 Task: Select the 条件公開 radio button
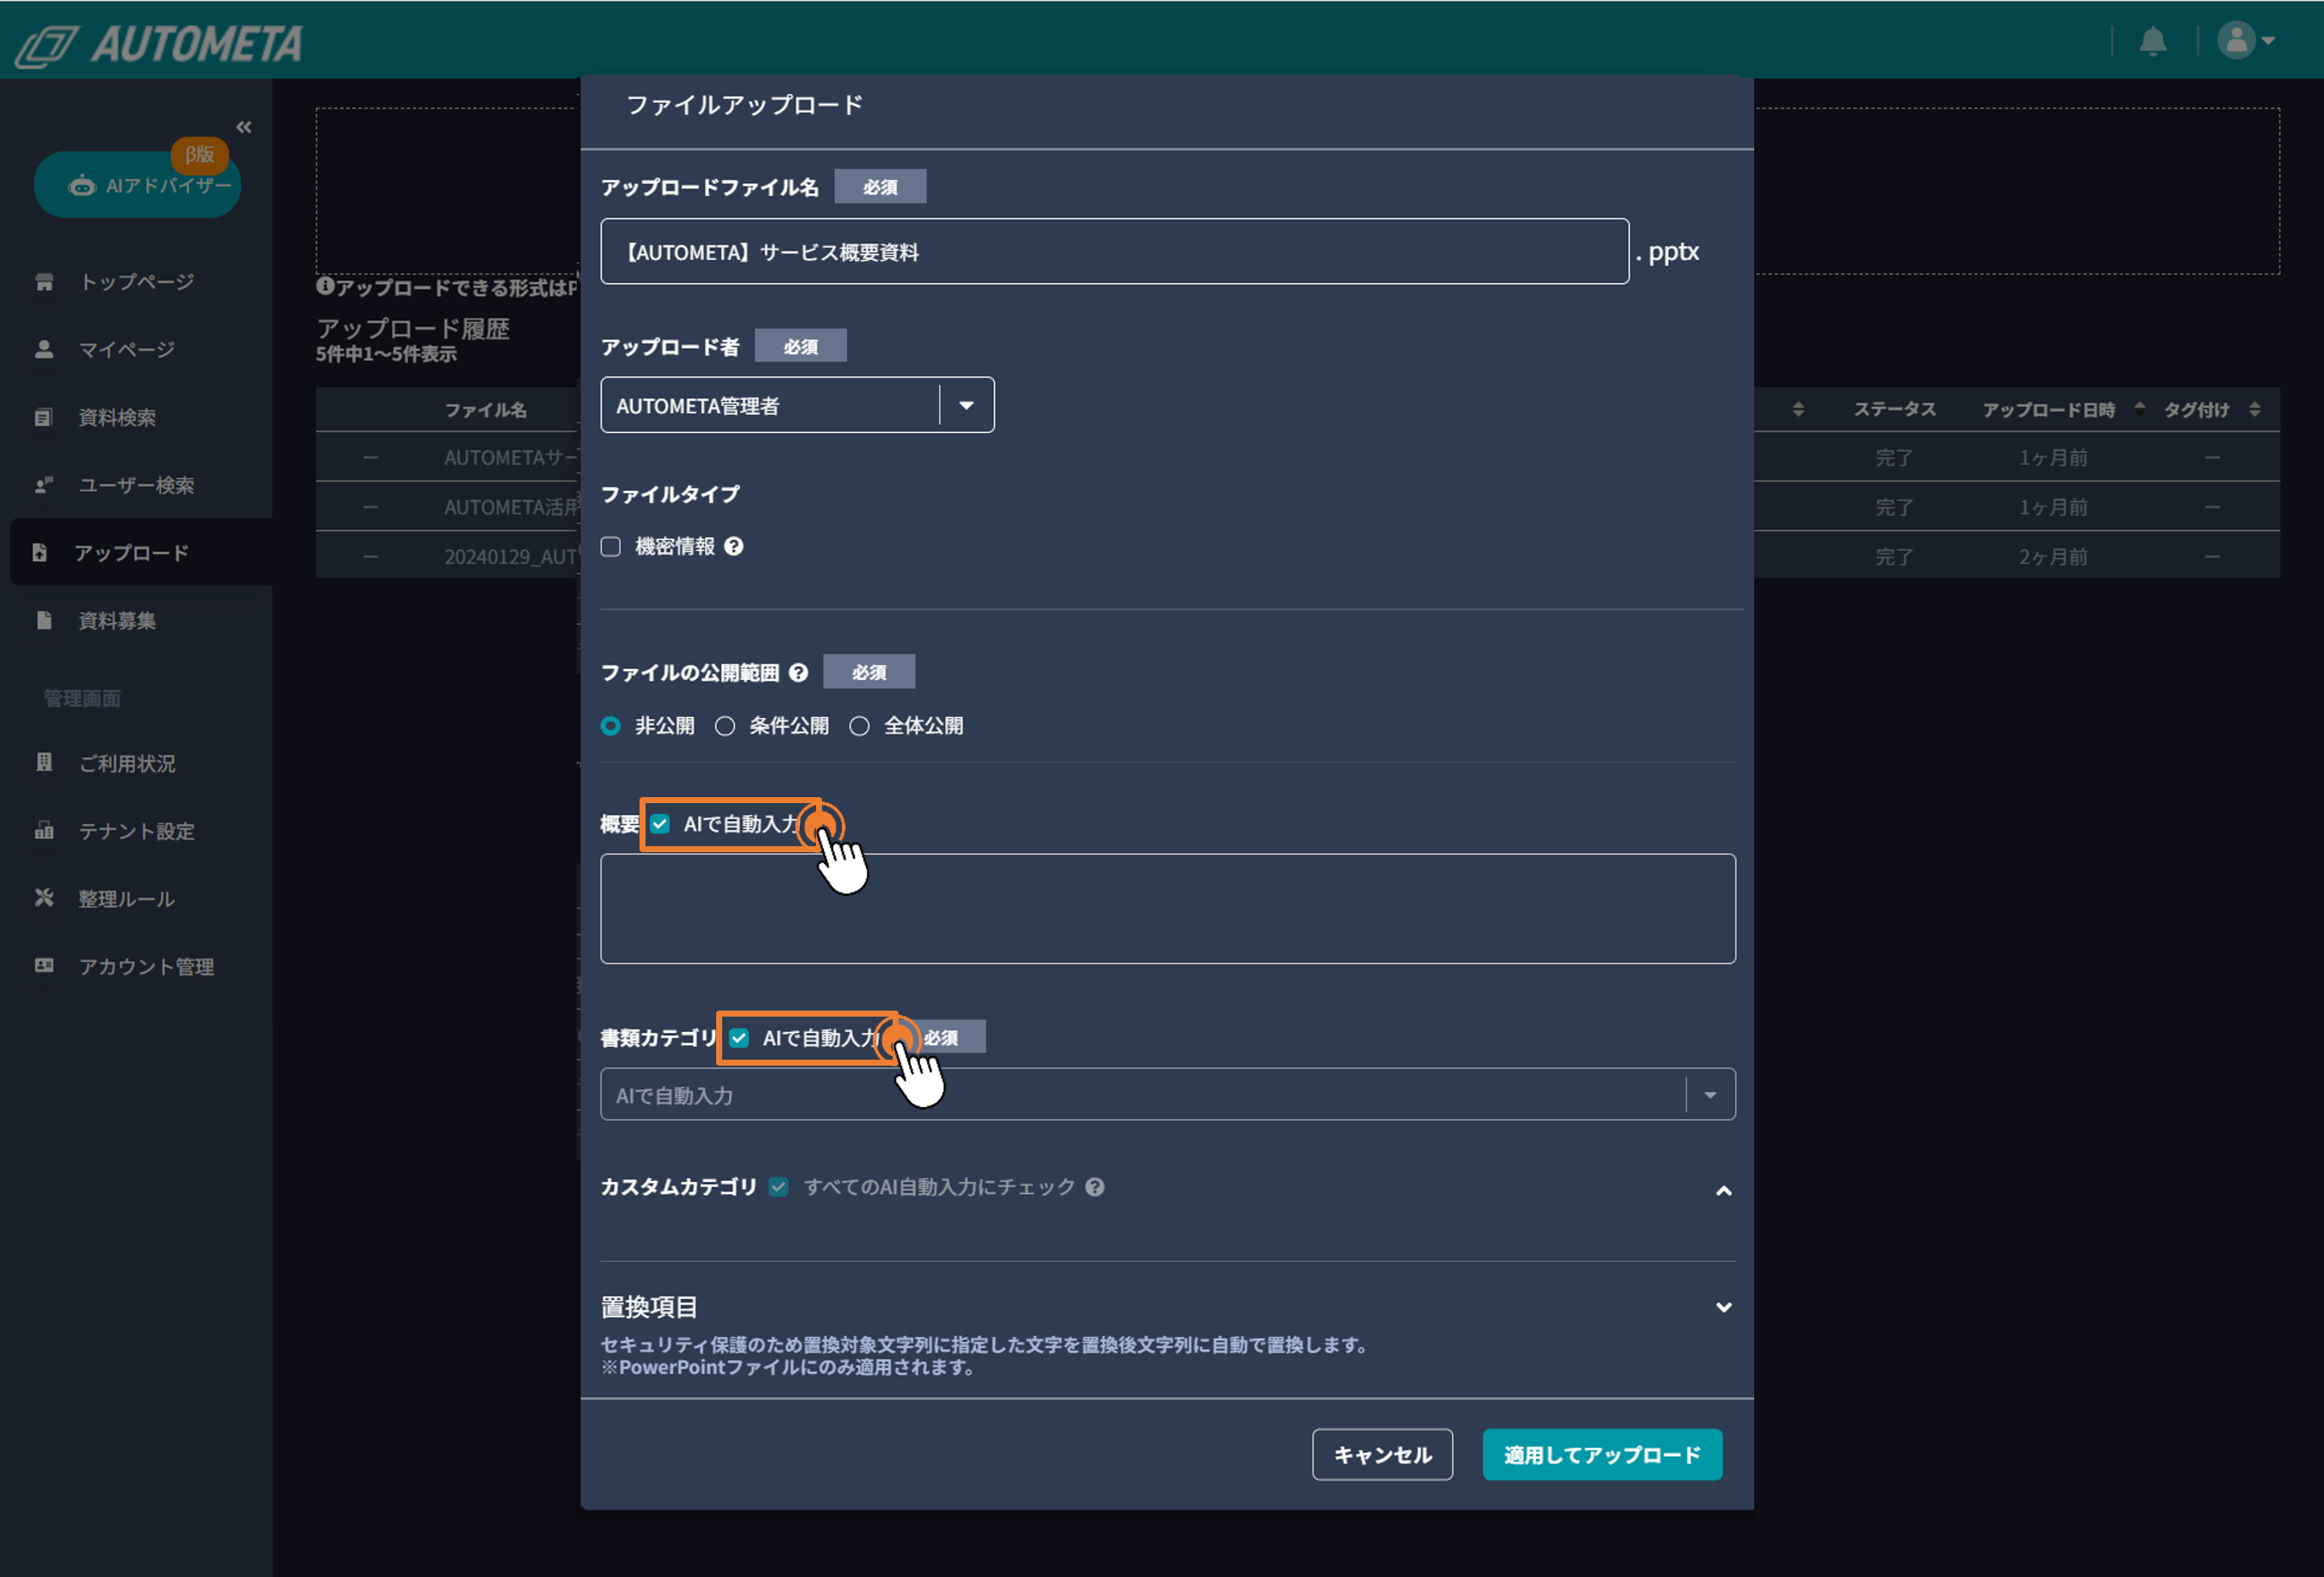point(724,726)
